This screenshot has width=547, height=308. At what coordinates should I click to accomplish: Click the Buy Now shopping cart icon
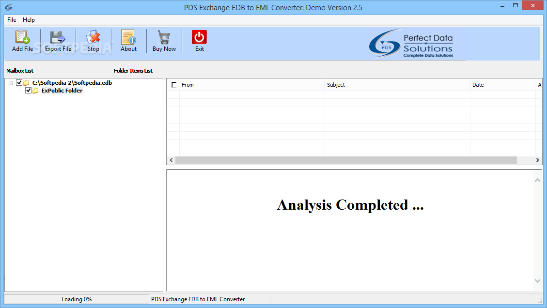(164, 37)
